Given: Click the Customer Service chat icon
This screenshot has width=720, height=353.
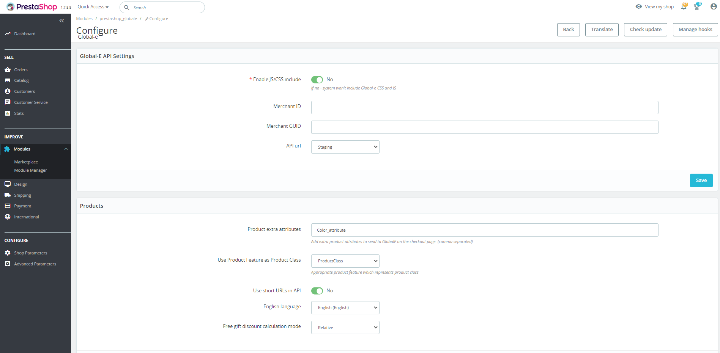Looking at the screenshot, I should point(8,102).
